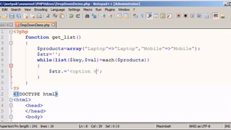The image size is (231, 130).
Task: Collapse the <body> fold marker
Action: pos(11,117)
